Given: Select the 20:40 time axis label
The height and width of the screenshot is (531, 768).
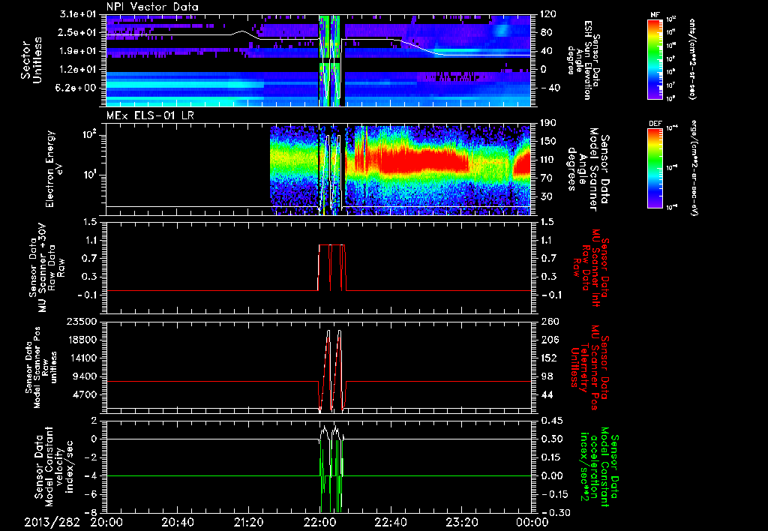Looking at the screenshot, I should click(177, 522).
